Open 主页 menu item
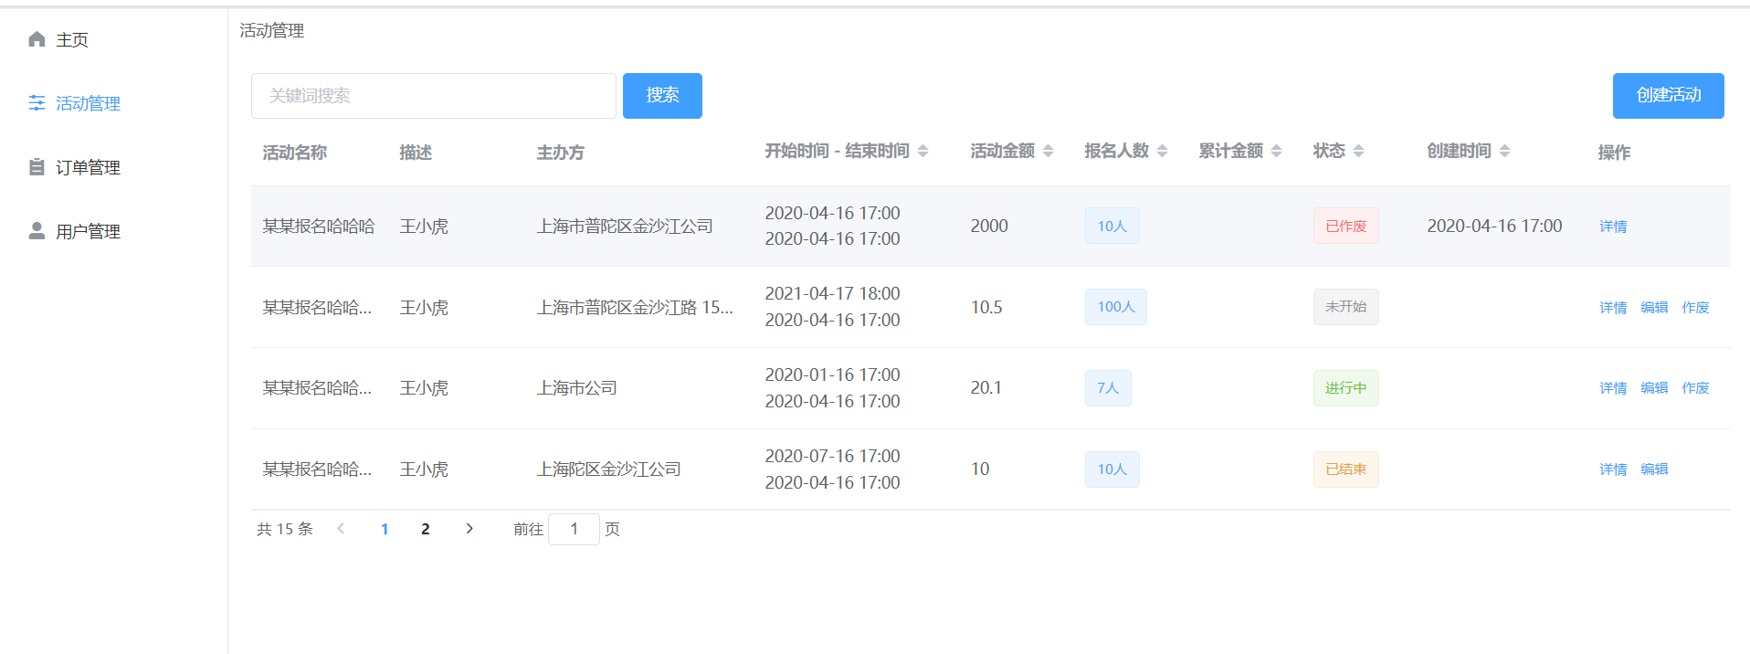 point(113,39)
